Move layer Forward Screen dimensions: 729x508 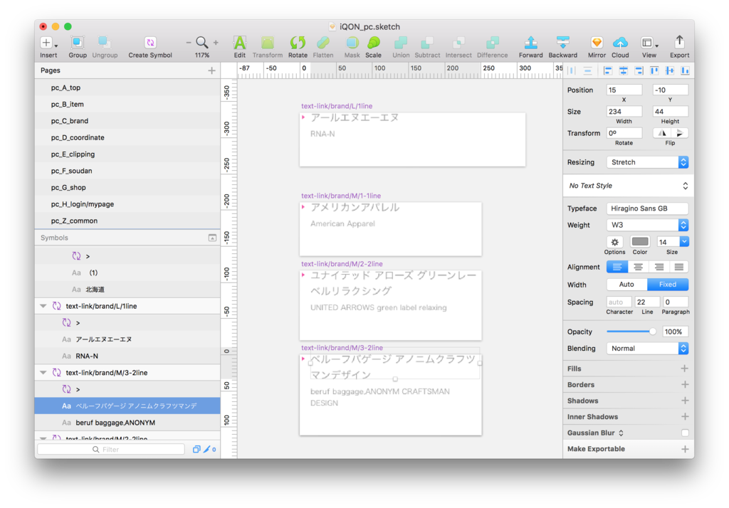[531, 43]
